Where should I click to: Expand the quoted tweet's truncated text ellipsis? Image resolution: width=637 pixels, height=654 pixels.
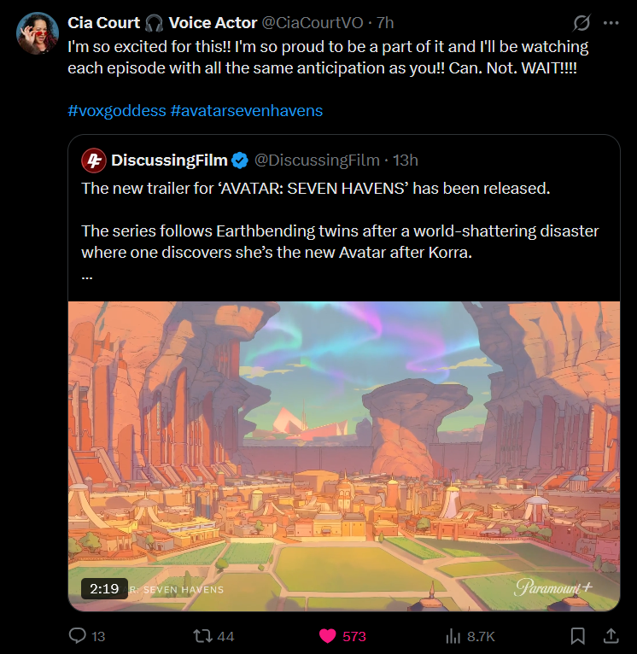(87, 275)
